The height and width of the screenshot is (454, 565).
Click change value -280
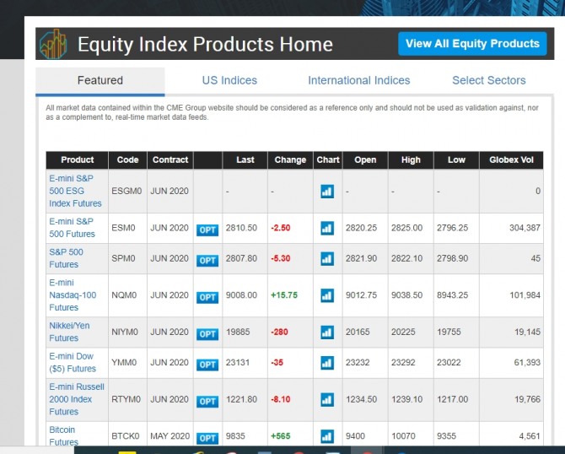coord(279,332)
